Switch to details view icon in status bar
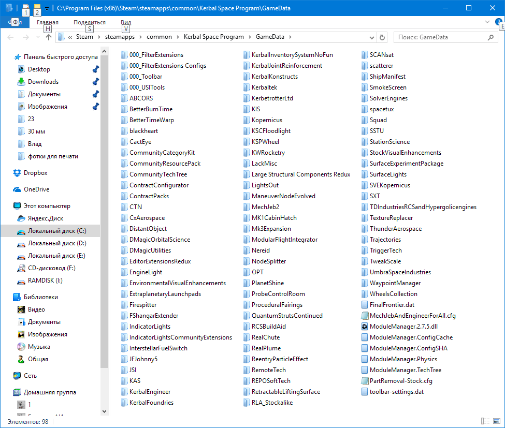Image resolution: width=505 pixels, height=428 pixels. 485,421
